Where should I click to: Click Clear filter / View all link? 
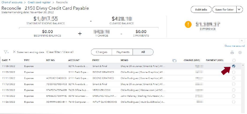click(x=60, y=52)
